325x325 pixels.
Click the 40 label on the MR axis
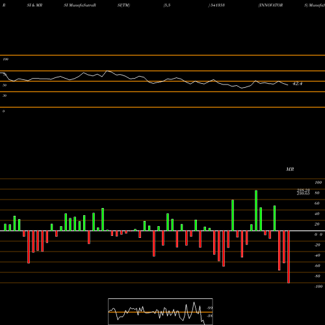(x=317, y=214)
